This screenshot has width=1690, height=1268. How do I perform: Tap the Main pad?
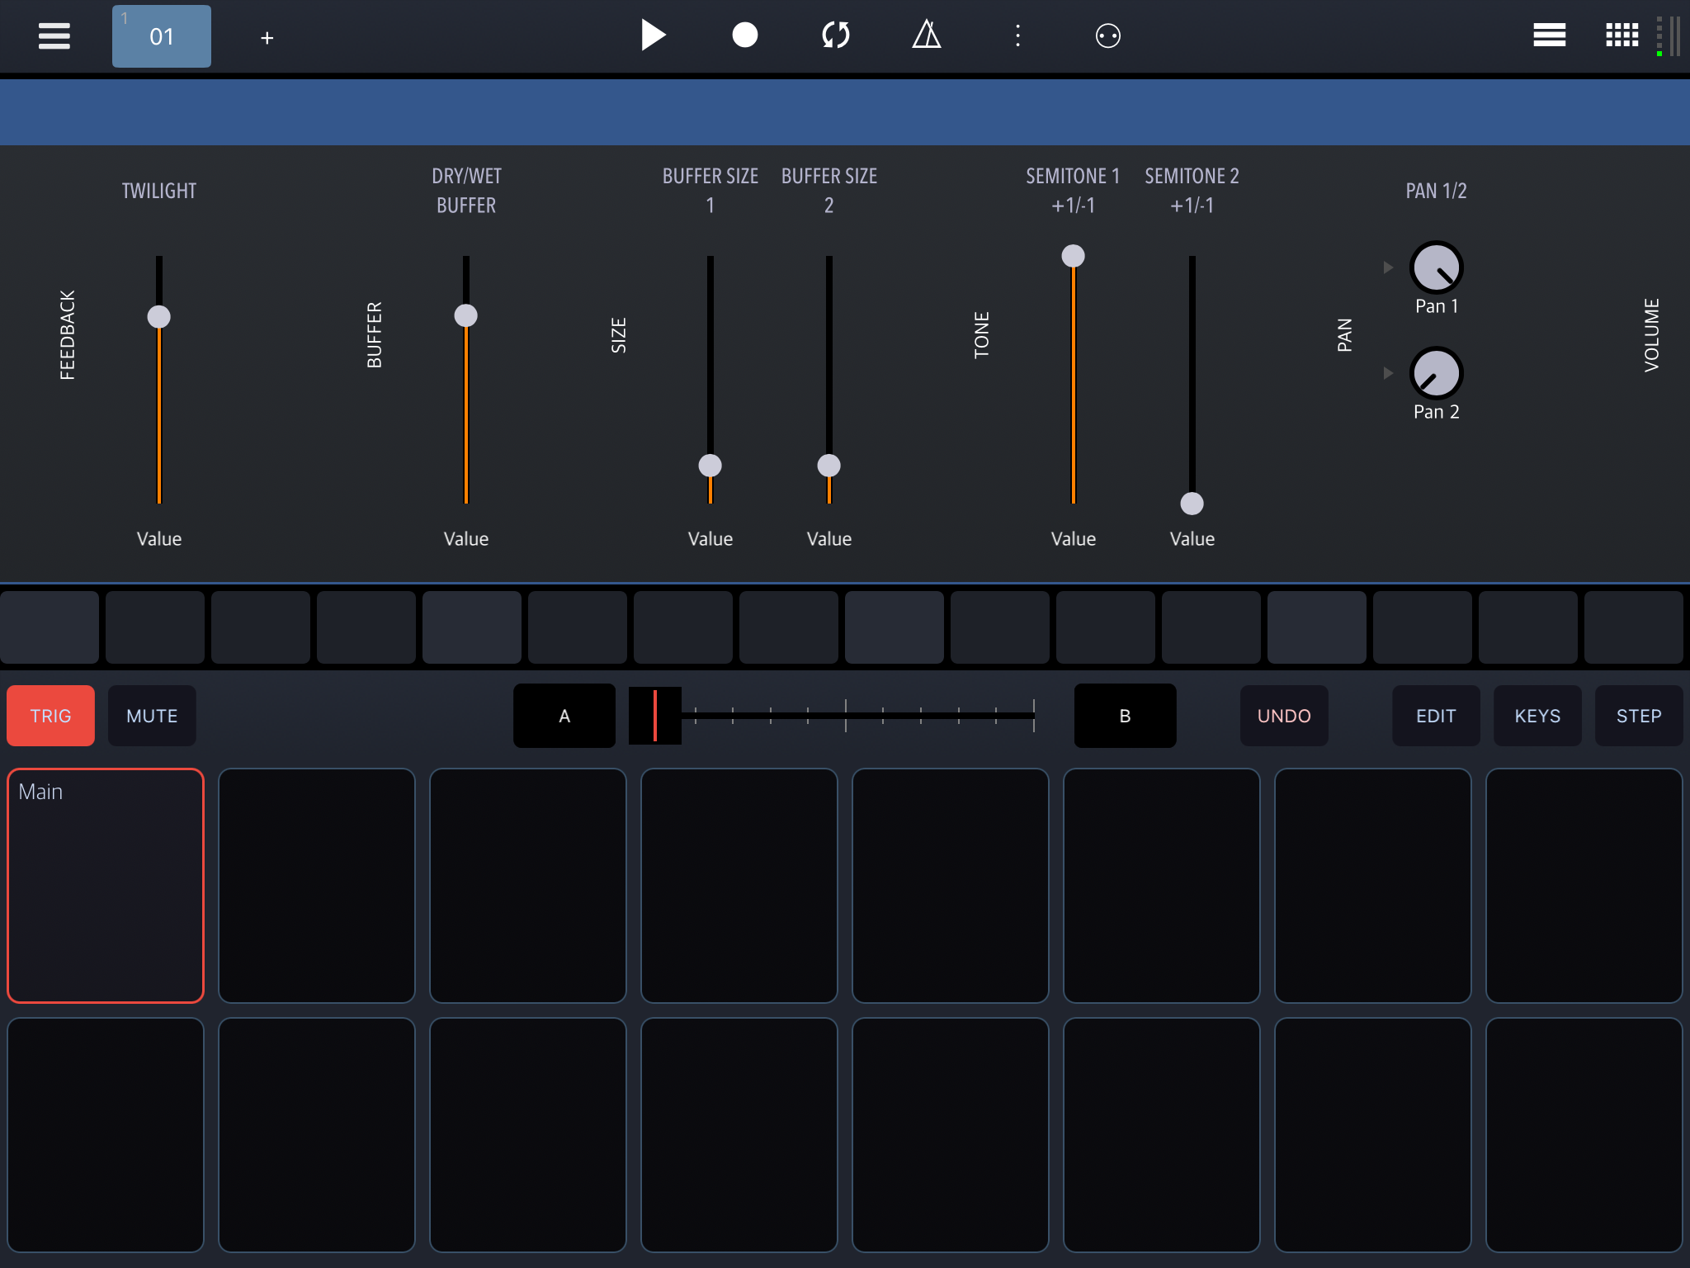click(106, 886)
